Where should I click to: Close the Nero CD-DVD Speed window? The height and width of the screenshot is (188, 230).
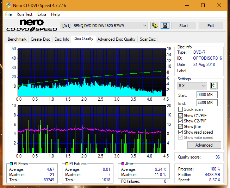[x=219, y=5]
